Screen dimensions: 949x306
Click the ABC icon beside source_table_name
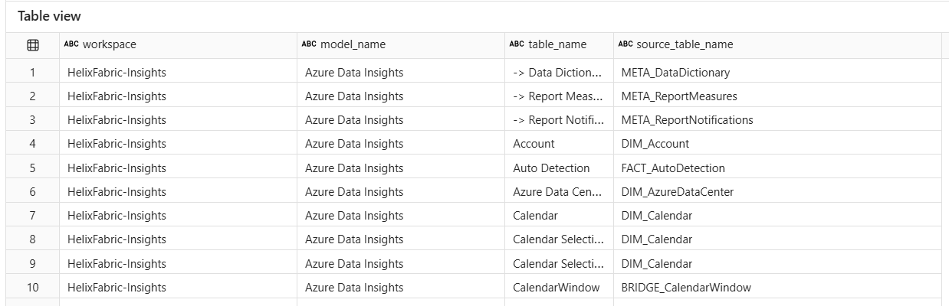point(626,45)
